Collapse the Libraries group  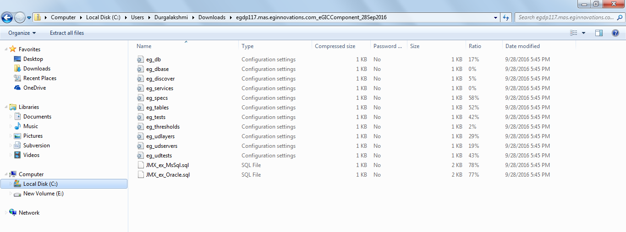coord(6,107)
